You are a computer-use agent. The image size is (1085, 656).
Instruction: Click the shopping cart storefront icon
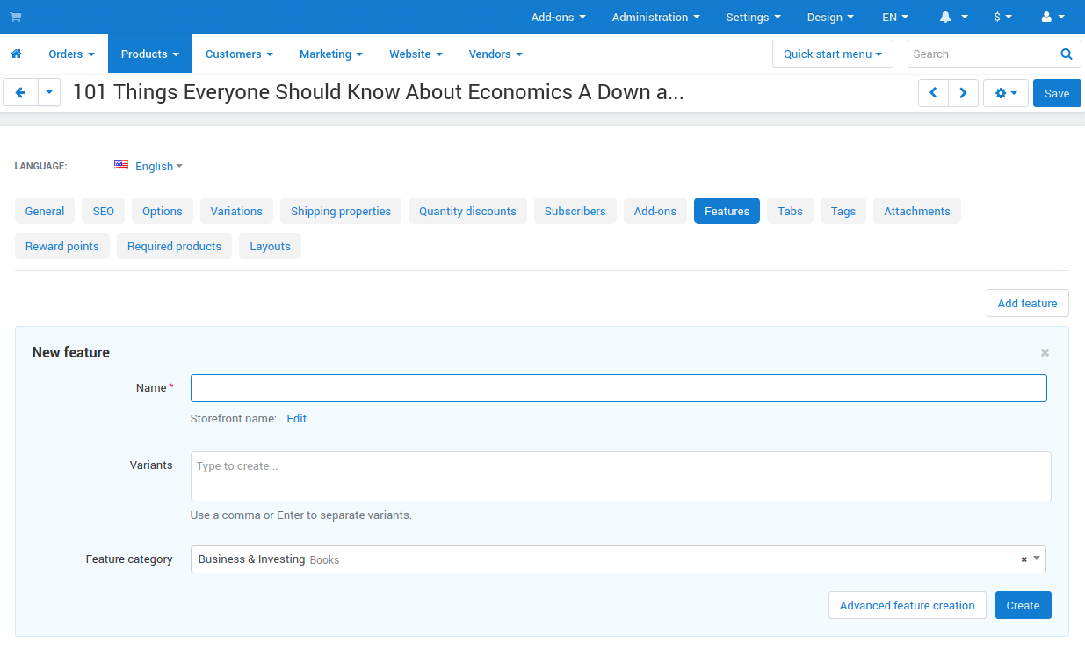click(x=16, y=17)
